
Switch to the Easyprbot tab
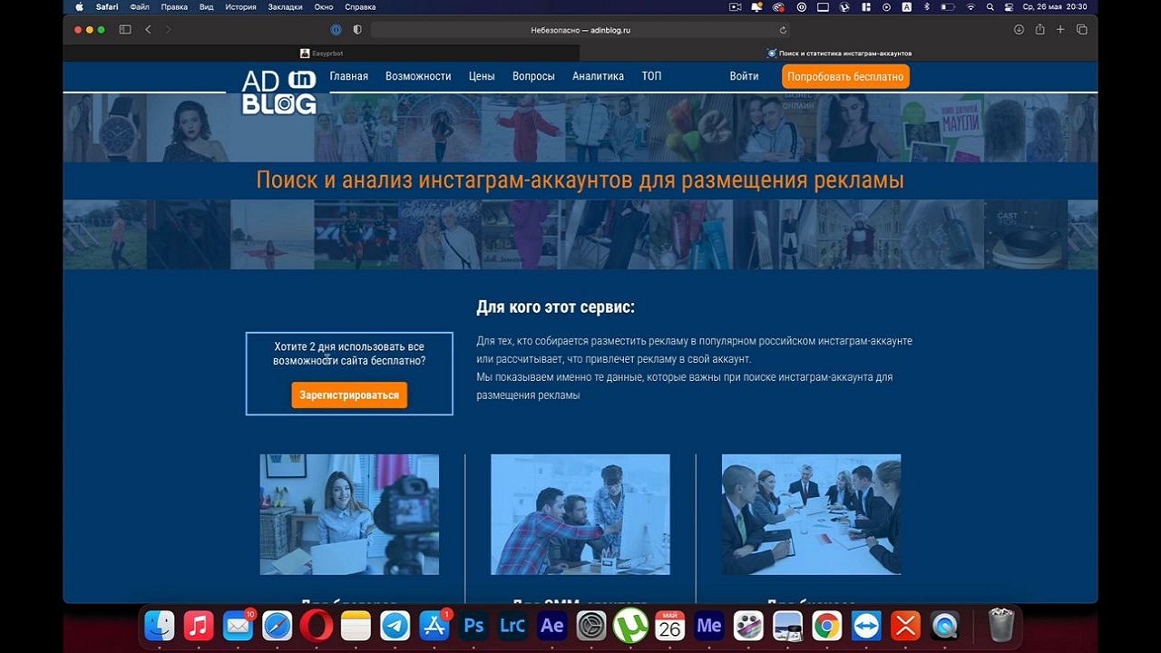[322, 54]
